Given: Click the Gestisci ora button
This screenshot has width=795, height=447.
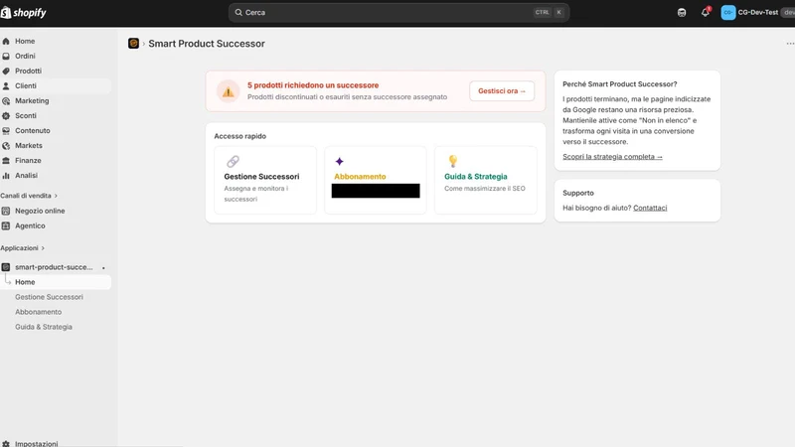Looking at the screenshot, I should click(502, 91).
